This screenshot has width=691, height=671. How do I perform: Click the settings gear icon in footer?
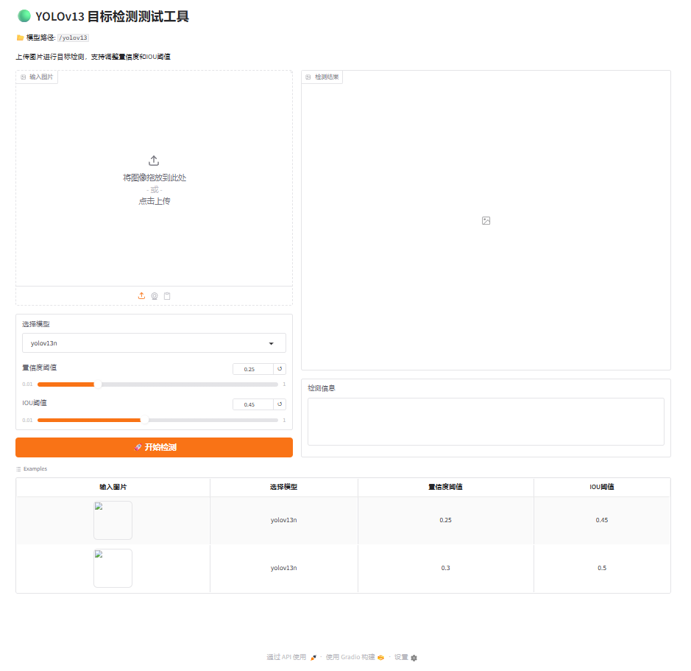414,658
